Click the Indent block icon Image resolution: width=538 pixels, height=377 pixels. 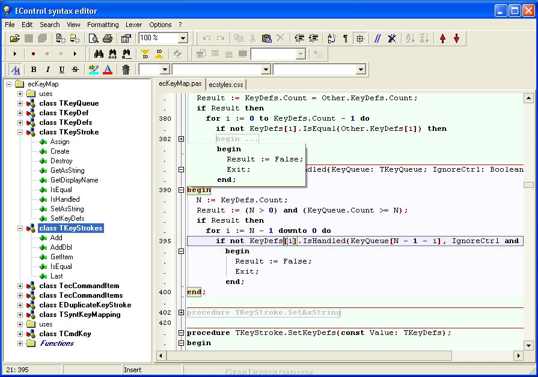coord(313,38)
